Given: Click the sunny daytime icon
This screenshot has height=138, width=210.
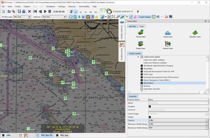Looking at the screenshot, I should [x=103, y=11].
